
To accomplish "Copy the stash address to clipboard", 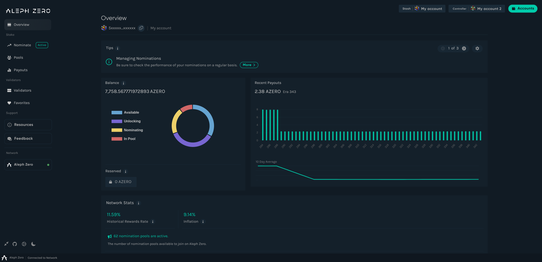I will point(141,28).
